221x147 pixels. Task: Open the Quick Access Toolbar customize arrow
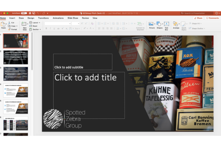48,13
